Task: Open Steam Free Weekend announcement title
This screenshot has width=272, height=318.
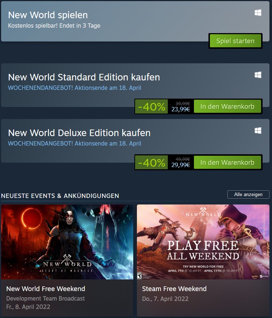Action: point(174,289)
